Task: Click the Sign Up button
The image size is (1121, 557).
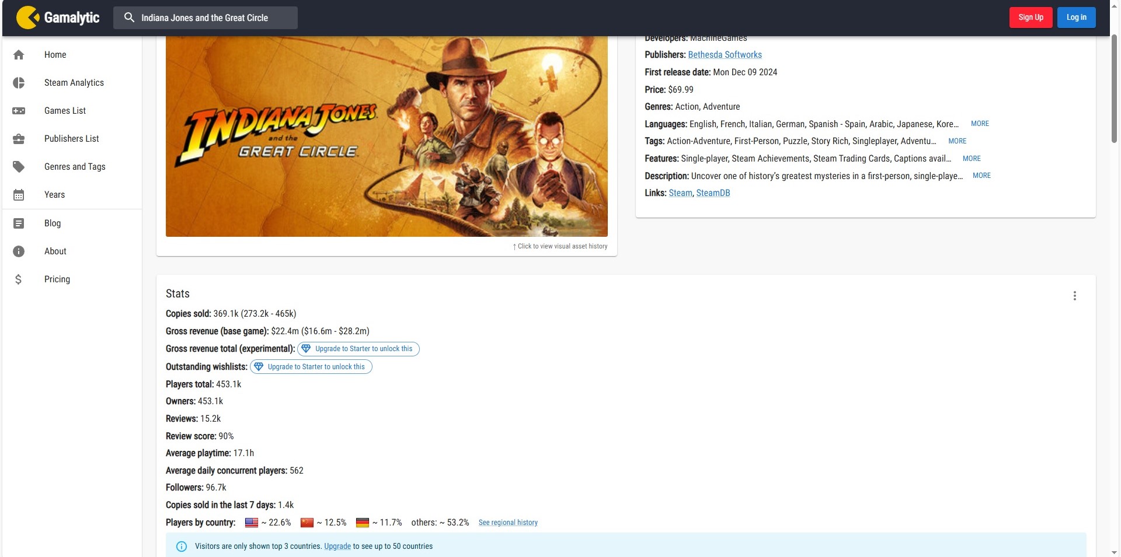Action: [1031, 17]
